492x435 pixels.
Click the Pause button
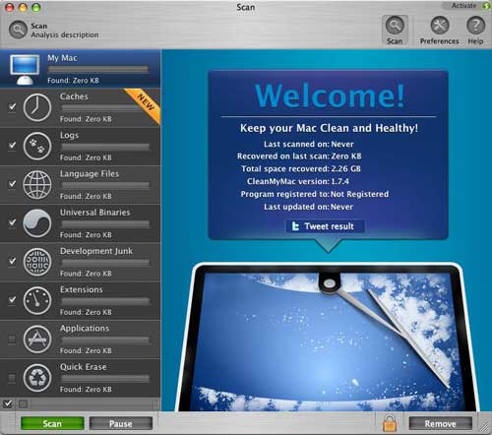tap(121, 423)
